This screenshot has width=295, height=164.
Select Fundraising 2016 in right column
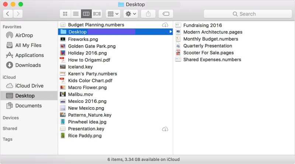[x=202, y=25]
